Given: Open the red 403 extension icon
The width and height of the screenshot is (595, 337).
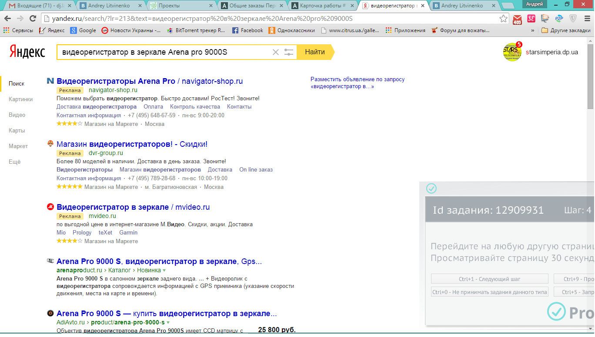Looking at the screenshot, I should tap(518, 19).
